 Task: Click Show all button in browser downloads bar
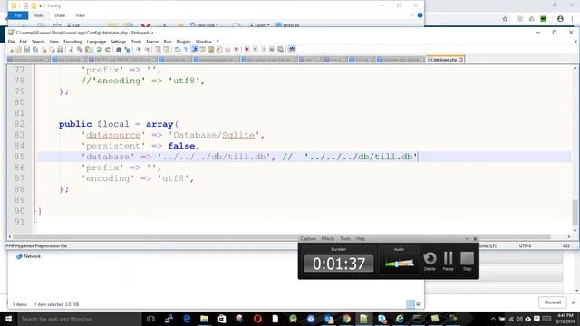click(553, 302)
